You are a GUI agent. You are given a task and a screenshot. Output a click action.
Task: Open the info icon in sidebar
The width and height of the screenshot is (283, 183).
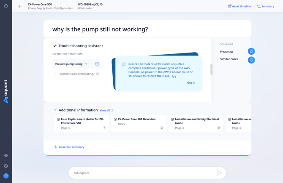(x=6, y=6)
